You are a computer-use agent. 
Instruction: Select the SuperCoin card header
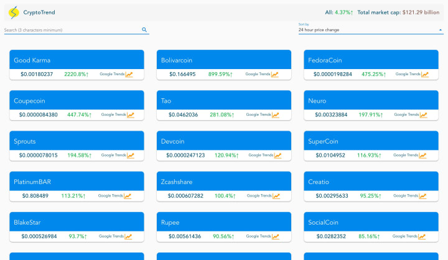(371, 141)
